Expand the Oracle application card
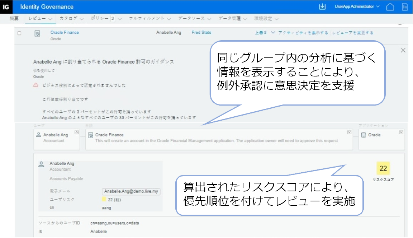This screenshot has height=238, width=413. click(401, 132)
